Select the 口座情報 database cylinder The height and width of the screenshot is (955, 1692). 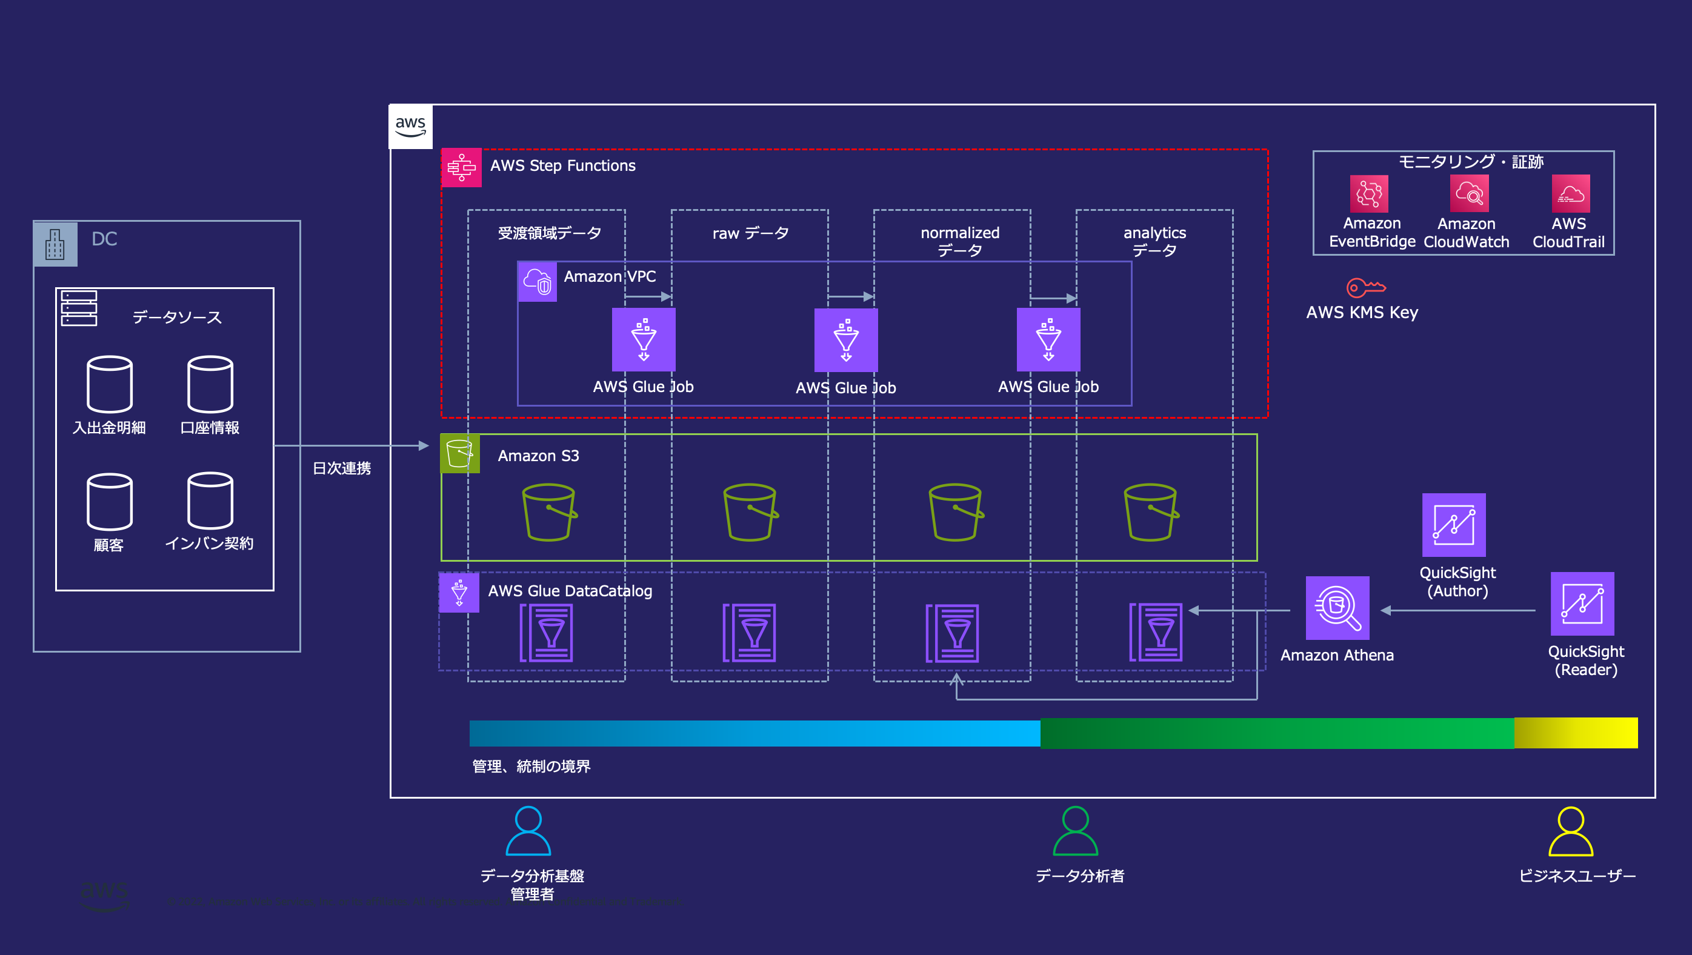point(210,384)
